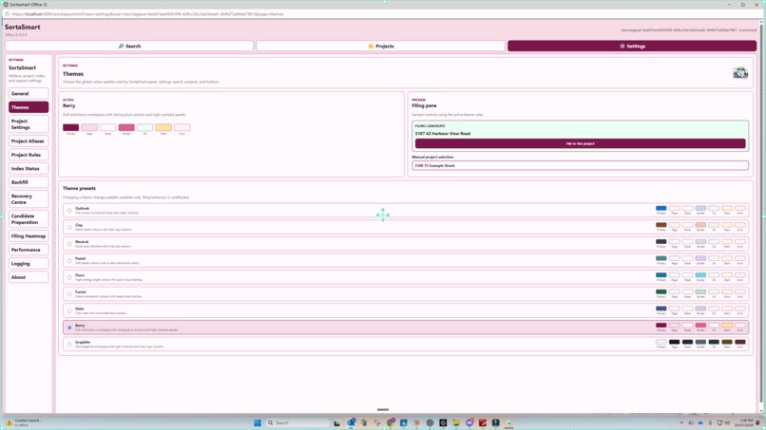Screen dimensions: 766x430
Task: Click the 'Filing pane' preview heading
Action: (x=424, y=105)
